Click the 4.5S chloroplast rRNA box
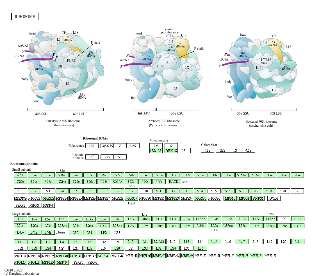Screen dimensions: 312x276 click(248, 150)
